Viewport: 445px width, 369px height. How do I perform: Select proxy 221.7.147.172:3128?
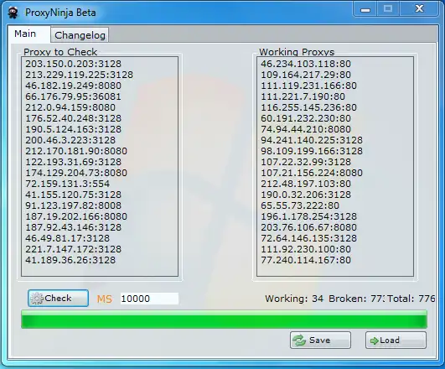pos(73,249)
